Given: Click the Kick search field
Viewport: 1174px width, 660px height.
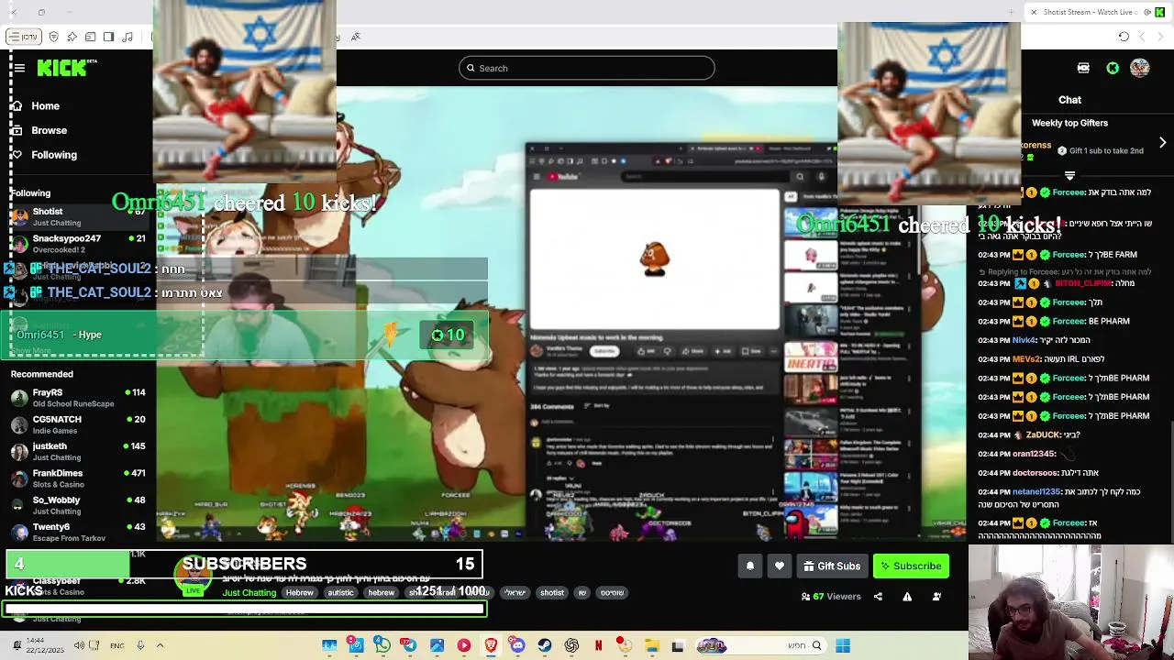Looking at the screenshot, I should pos(587,68).
